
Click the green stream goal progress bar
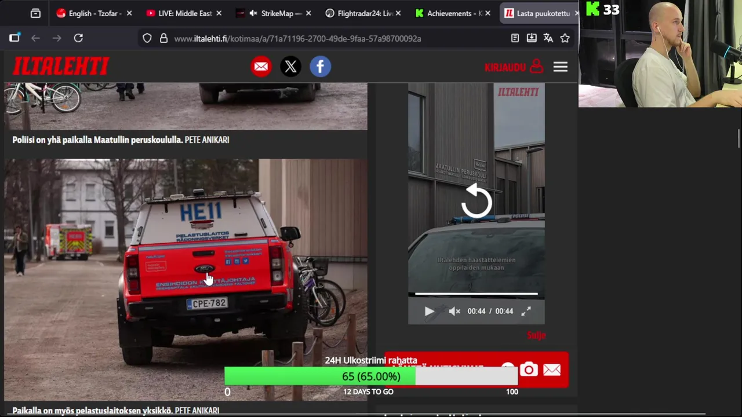tap(371, 376)
